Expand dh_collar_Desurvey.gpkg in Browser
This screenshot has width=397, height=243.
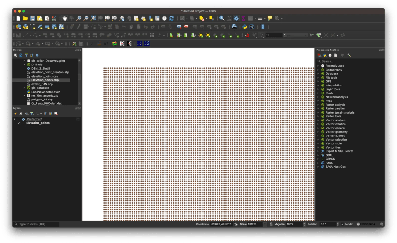pos(24,61)
